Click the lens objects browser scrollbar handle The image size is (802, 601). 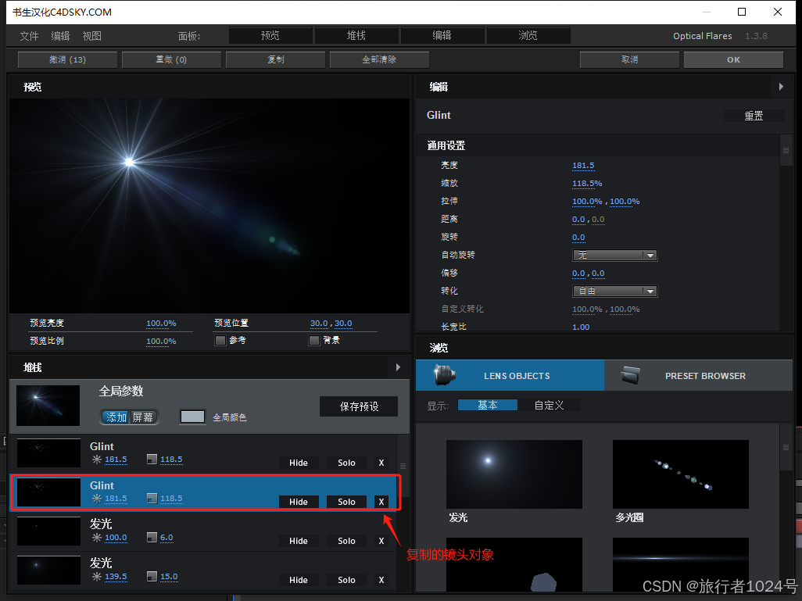pyautogui.click(x=786, y=448)
